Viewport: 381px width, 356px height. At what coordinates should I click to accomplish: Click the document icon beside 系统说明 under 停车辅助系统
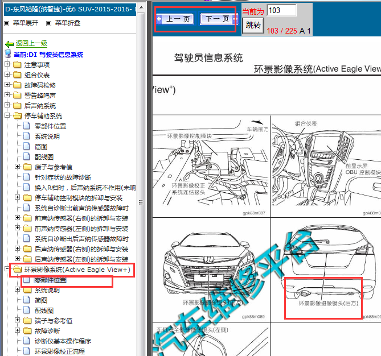point(27,136)
